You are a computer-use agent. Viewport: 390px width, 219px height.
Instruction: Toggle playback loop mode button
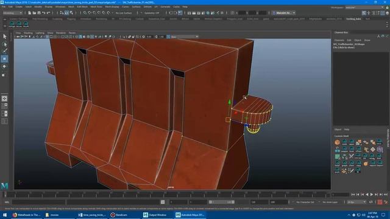point(371,202)
